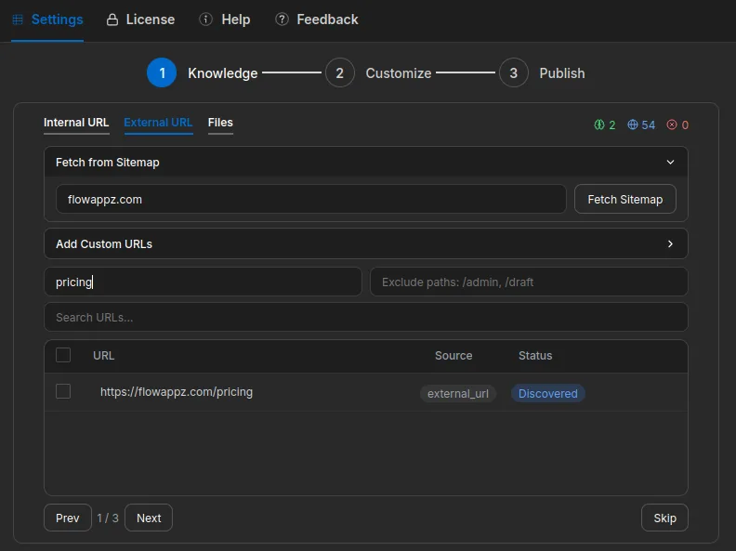The width and height of the screenshot is (736, 551).
Task: Click the flowappz.com sitemap input
Action: [x=311, y=199]
